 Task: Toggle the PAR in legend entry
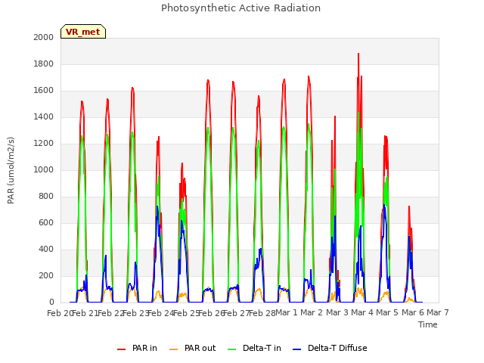[137, 348]
